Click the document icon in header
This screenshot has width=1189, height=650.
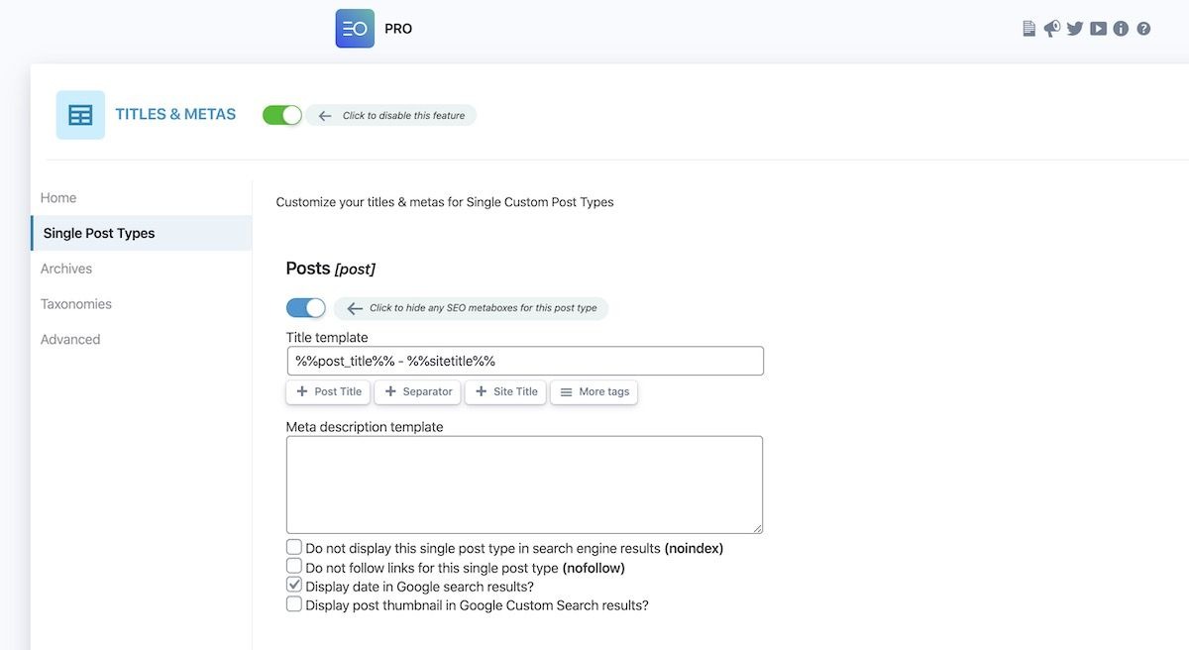coord(1028,29)
